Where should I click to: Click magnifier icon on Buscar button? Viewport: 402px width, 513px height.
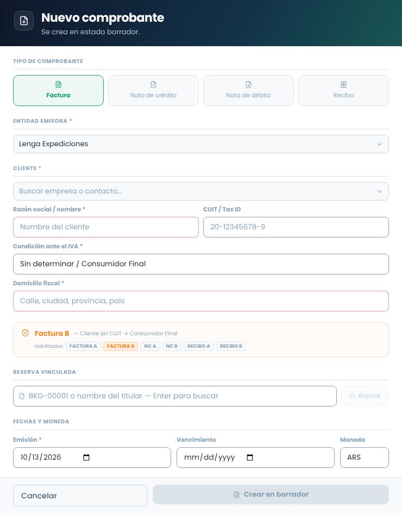[352, 396]
